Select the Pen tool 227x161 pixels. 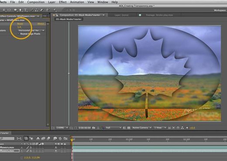(20, 10)
